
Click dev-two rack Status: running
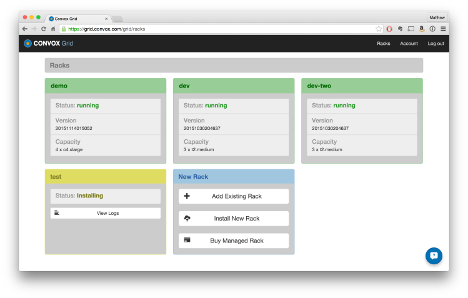click(334, 106)
